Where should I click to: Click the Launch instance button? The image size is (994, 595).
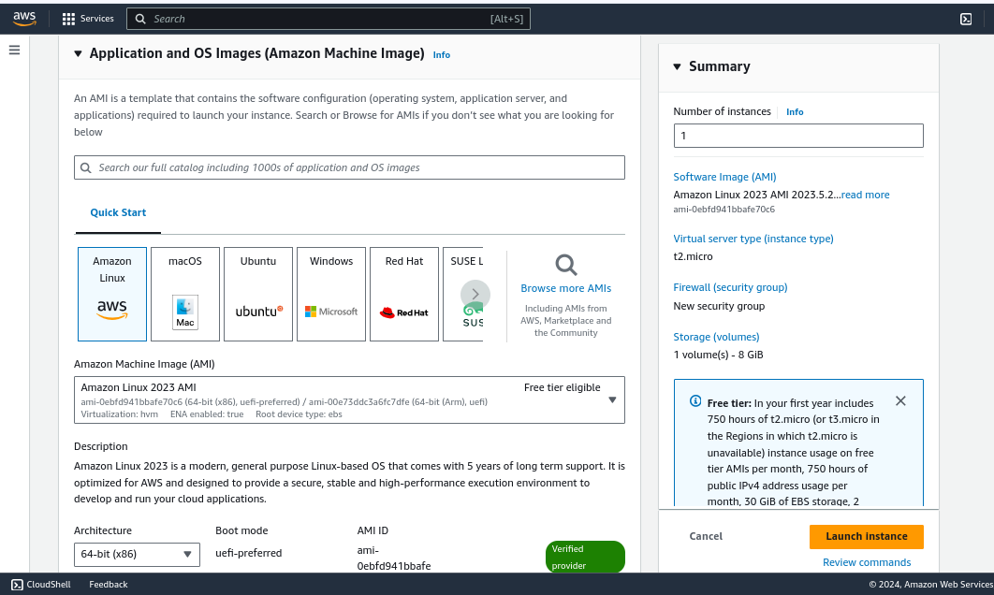pyautogui.click(x=866, y=537)
